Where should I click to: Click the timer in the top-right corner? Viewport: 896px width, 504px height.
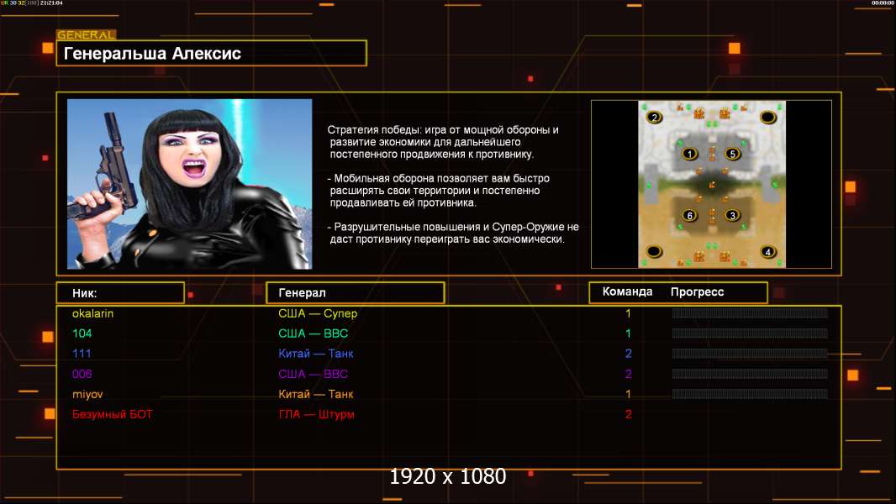883,3
